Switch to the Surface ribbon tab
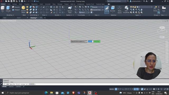This screenshot has width=169, height=95. coord(15,4)
